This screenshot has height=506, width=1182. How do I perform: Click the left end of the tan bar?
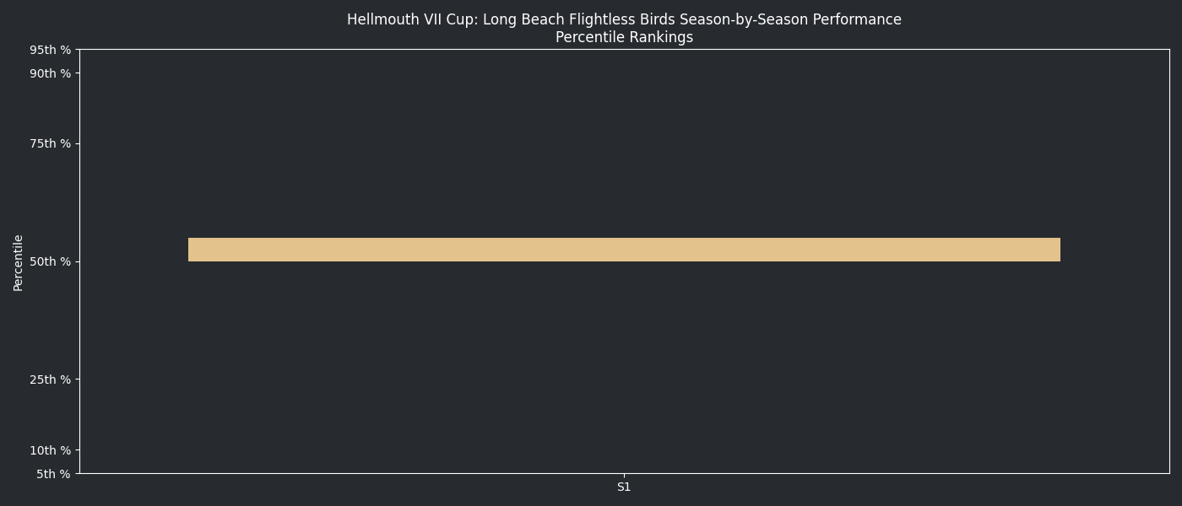point(192,250)
